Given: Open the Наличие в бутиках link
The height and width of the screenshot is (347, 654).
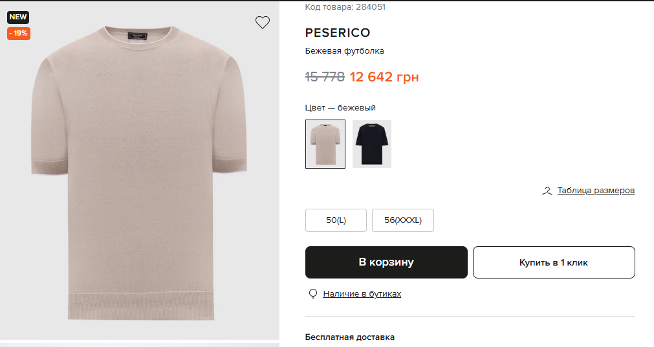Looking at the screenshot, I should click(x=362, y=294).
